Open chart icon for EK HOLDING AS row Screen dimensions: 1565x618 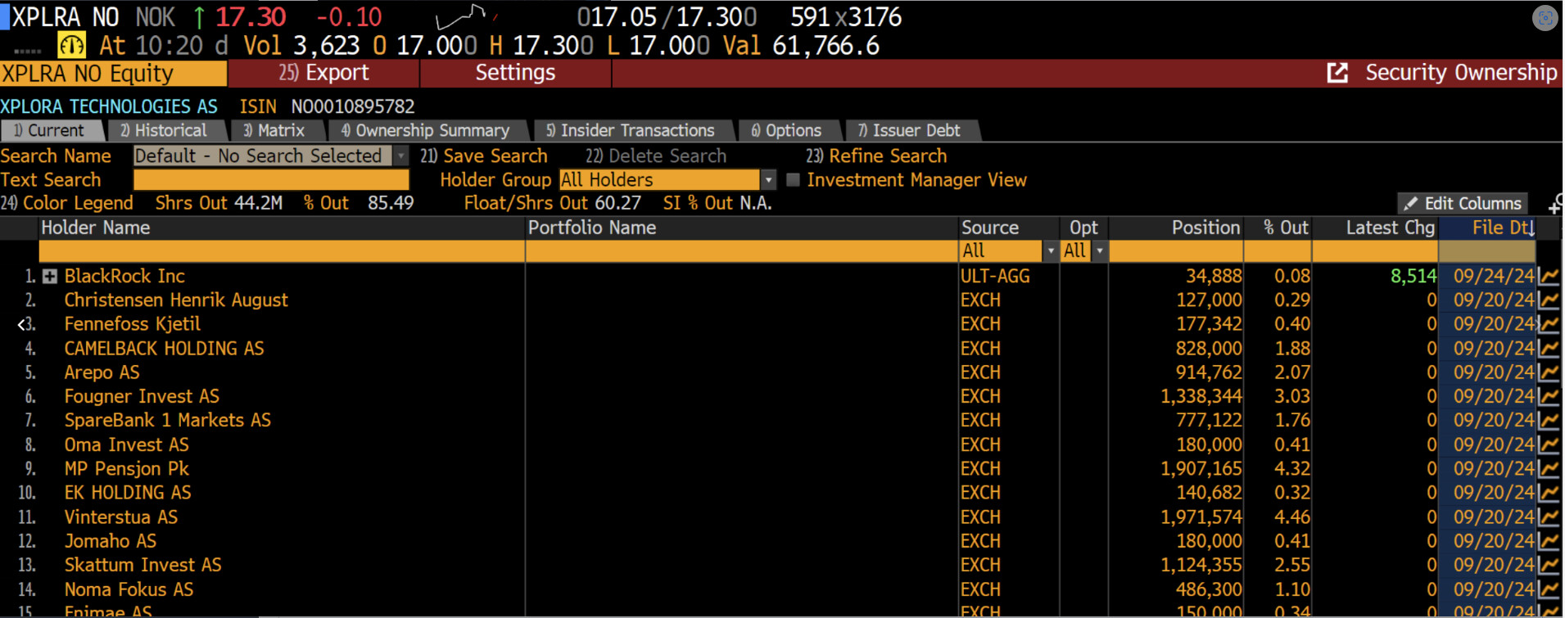click(x=1548, y=493)
